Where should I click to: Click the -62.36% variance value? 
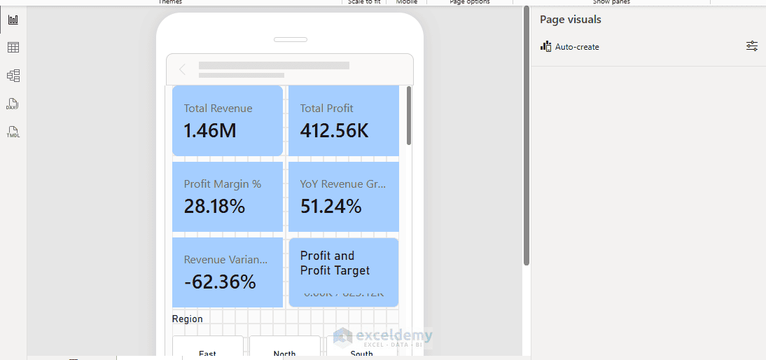(x=220, y=282)
